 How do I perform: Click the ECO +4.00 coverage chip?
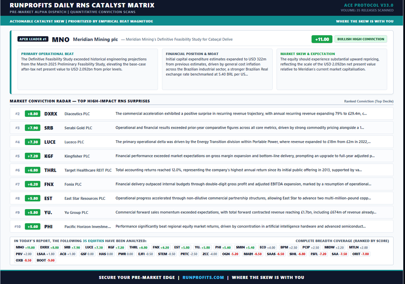pos(268,248)
